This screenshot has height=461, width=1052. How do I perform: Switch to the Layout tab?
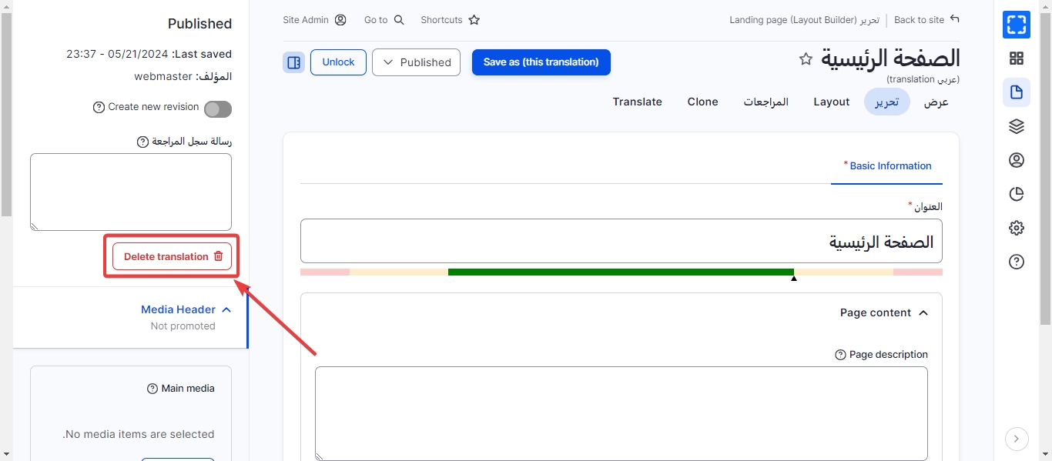tap(831, 102)
